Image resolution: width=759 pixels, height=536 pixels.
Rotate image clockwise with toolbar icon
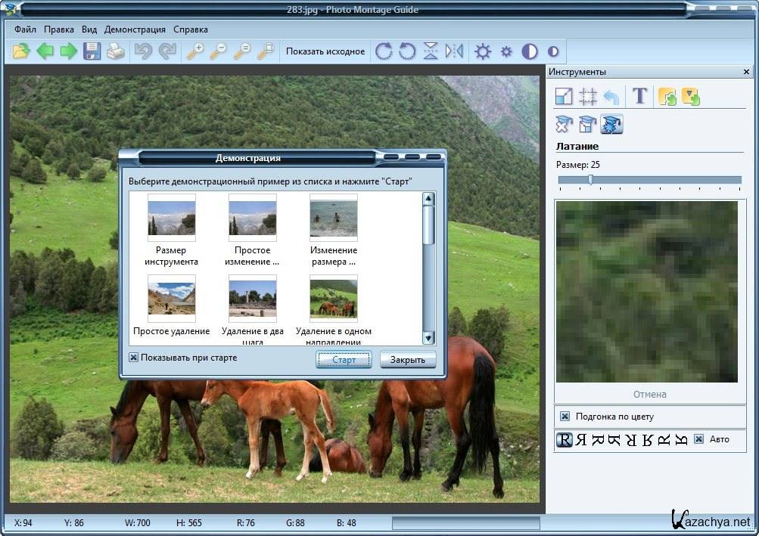click(x=384, y=51)
